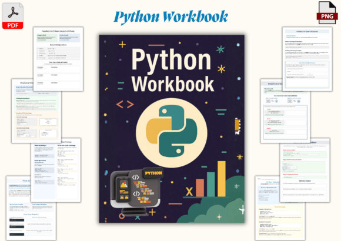Click the white Workbook word on cover
The width and height of the screenshot is (341, 241).
point(173,84)
